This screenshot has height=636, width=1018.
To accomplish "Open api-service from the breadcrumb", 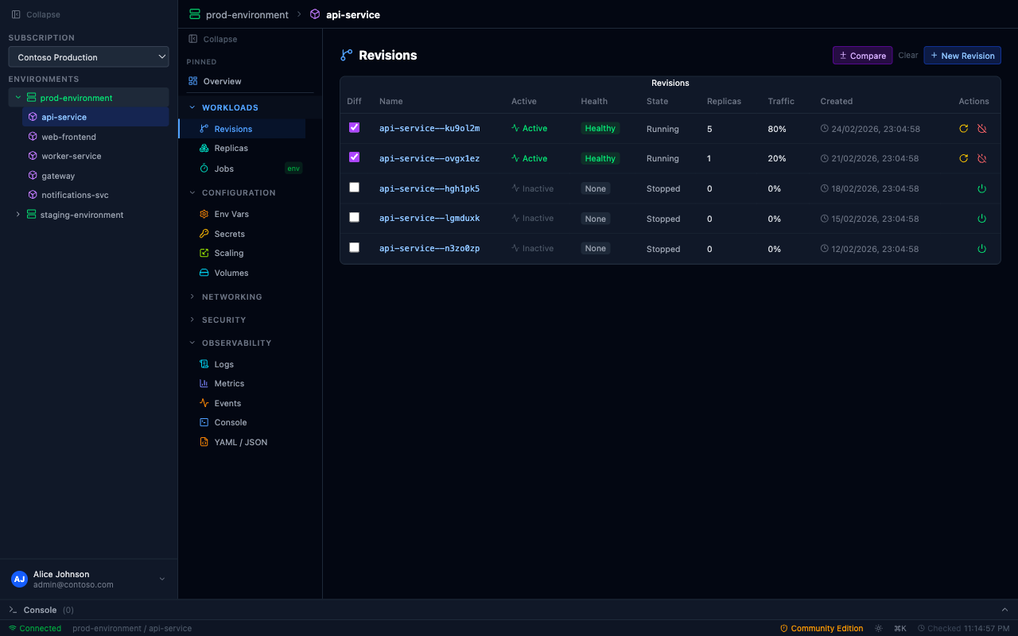I will click(x=354, y=14).
